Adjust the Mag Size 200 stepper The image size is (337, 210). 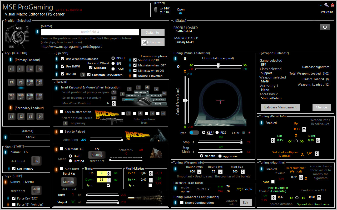tap(242, 171)
